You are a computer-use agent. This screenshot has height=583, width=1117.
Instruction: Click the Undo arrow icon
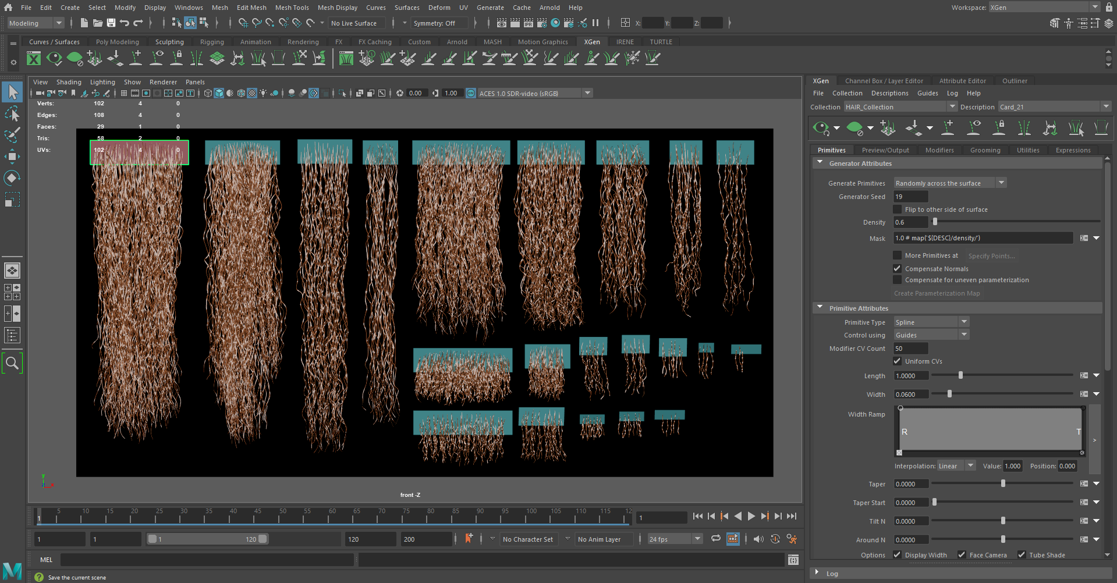pyautogui.click(x=125, y=23)
